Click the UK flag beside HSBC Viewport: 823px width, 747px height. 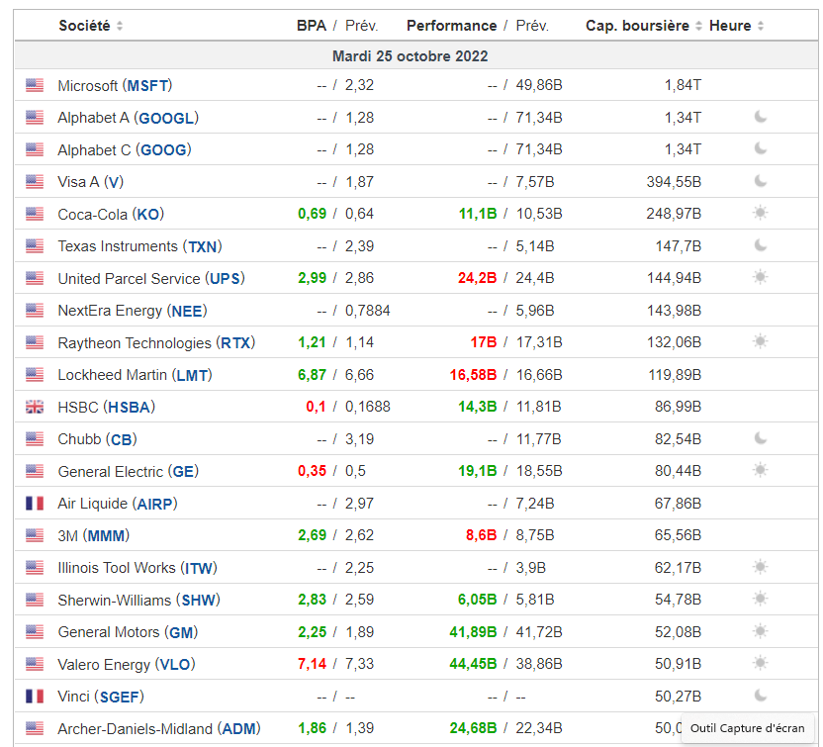35,407
